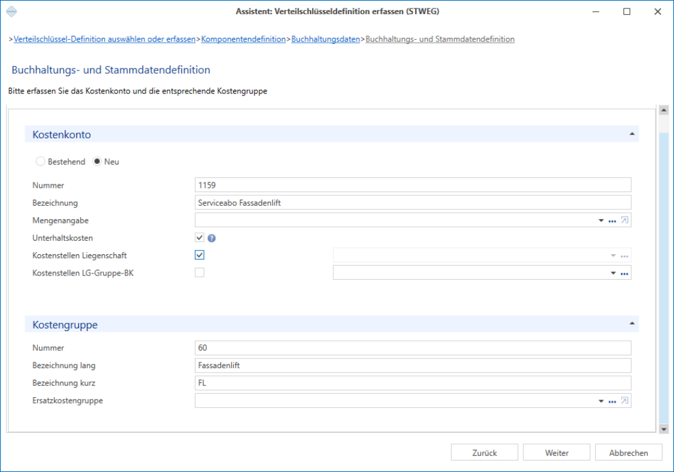This screenshot has width=674, height=472.
Task: Uncheck the Kostenstellen Liegenschaft checkbox
Action: (x=199, y=256)
